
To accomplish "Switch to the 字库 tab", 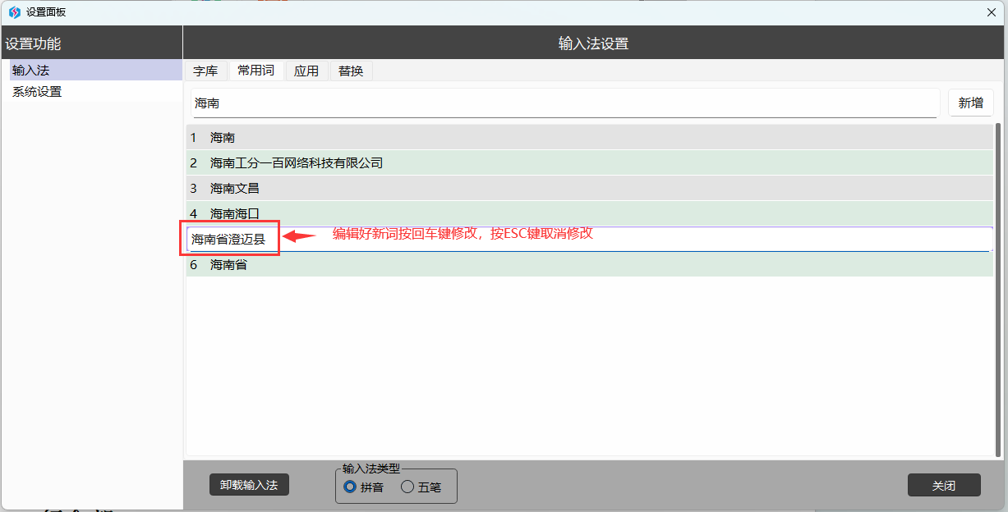I will click(x=205, y=71).
